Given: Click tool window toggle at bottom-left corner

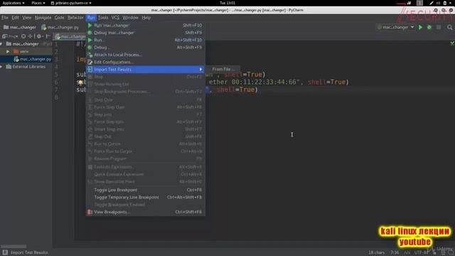Looking at the screenshot, I should point(5,252).
